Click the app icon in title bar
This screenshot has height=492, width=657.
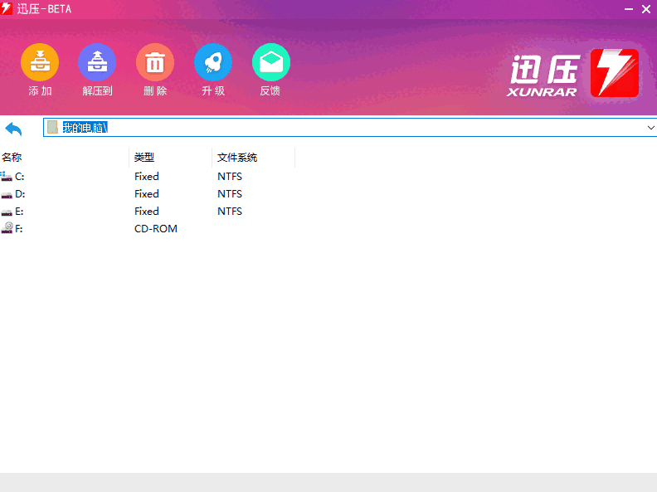point(7,8)
